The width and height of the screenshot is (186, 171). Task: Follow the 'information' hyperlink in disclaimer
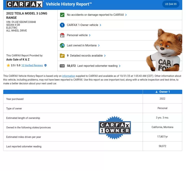pos(69,76)
